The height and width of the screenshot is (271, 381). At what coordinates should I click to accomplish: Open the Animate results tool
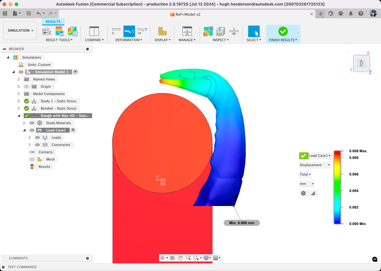(47, 31)
